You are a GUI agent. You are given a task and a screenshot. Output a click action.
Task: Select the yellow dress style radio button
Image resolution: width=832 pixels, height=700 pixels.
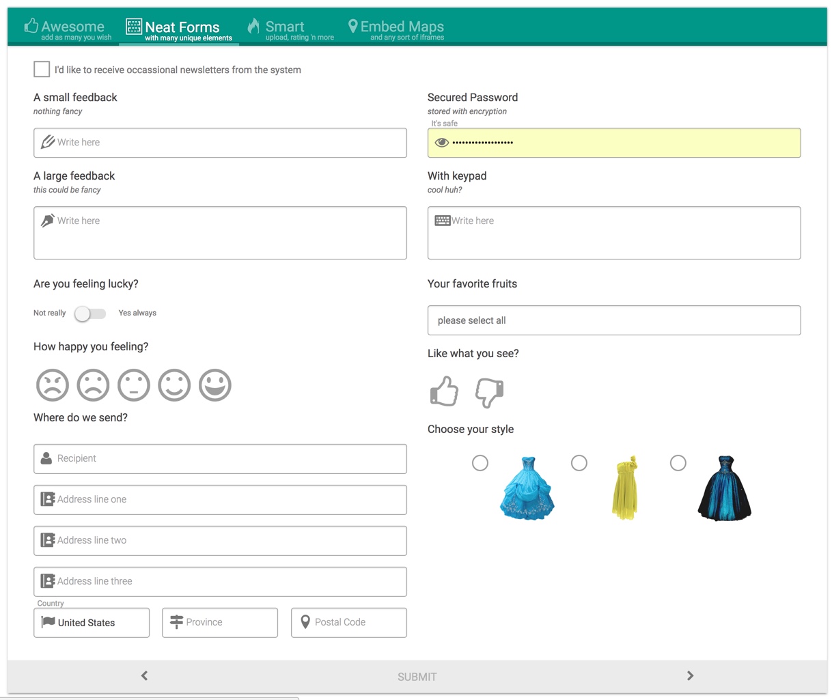pos(579,463)
